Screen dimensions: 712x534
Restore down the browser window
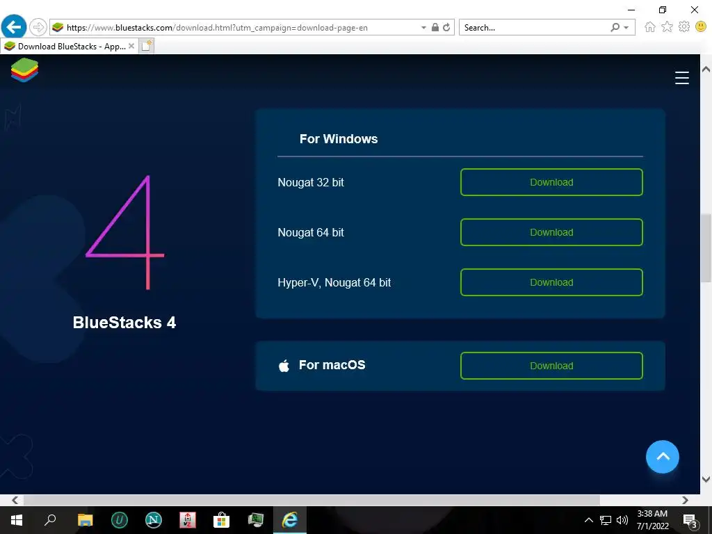(663, 10)
